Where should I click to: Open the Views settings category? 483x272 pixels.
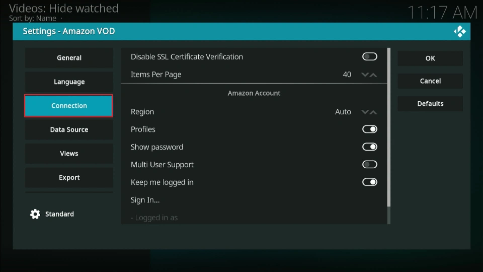[69, 154]
